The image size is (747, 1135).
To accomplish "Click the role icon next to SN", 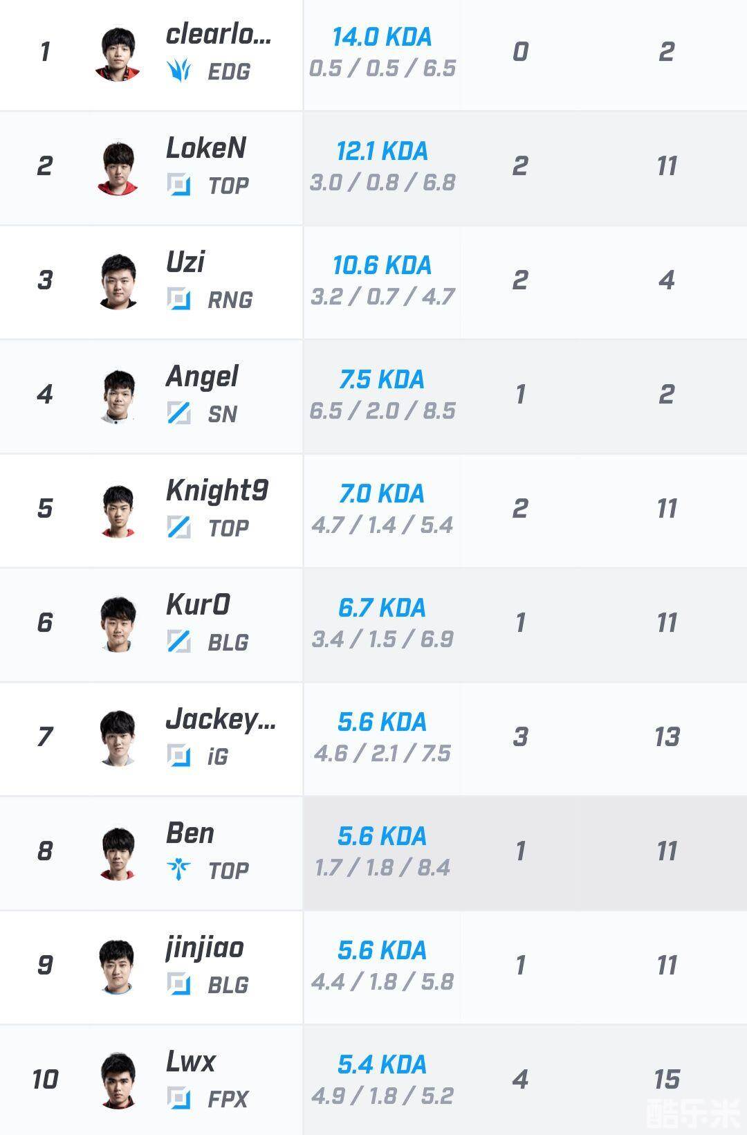I will click(x=178, y=413).
